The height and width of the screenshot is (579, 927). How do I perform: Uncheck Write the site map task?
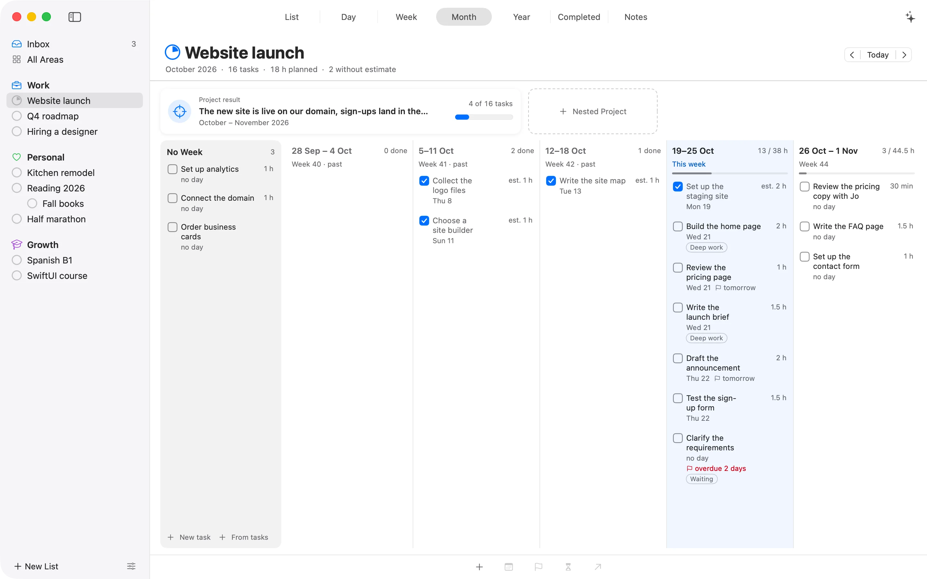(551, 181)
